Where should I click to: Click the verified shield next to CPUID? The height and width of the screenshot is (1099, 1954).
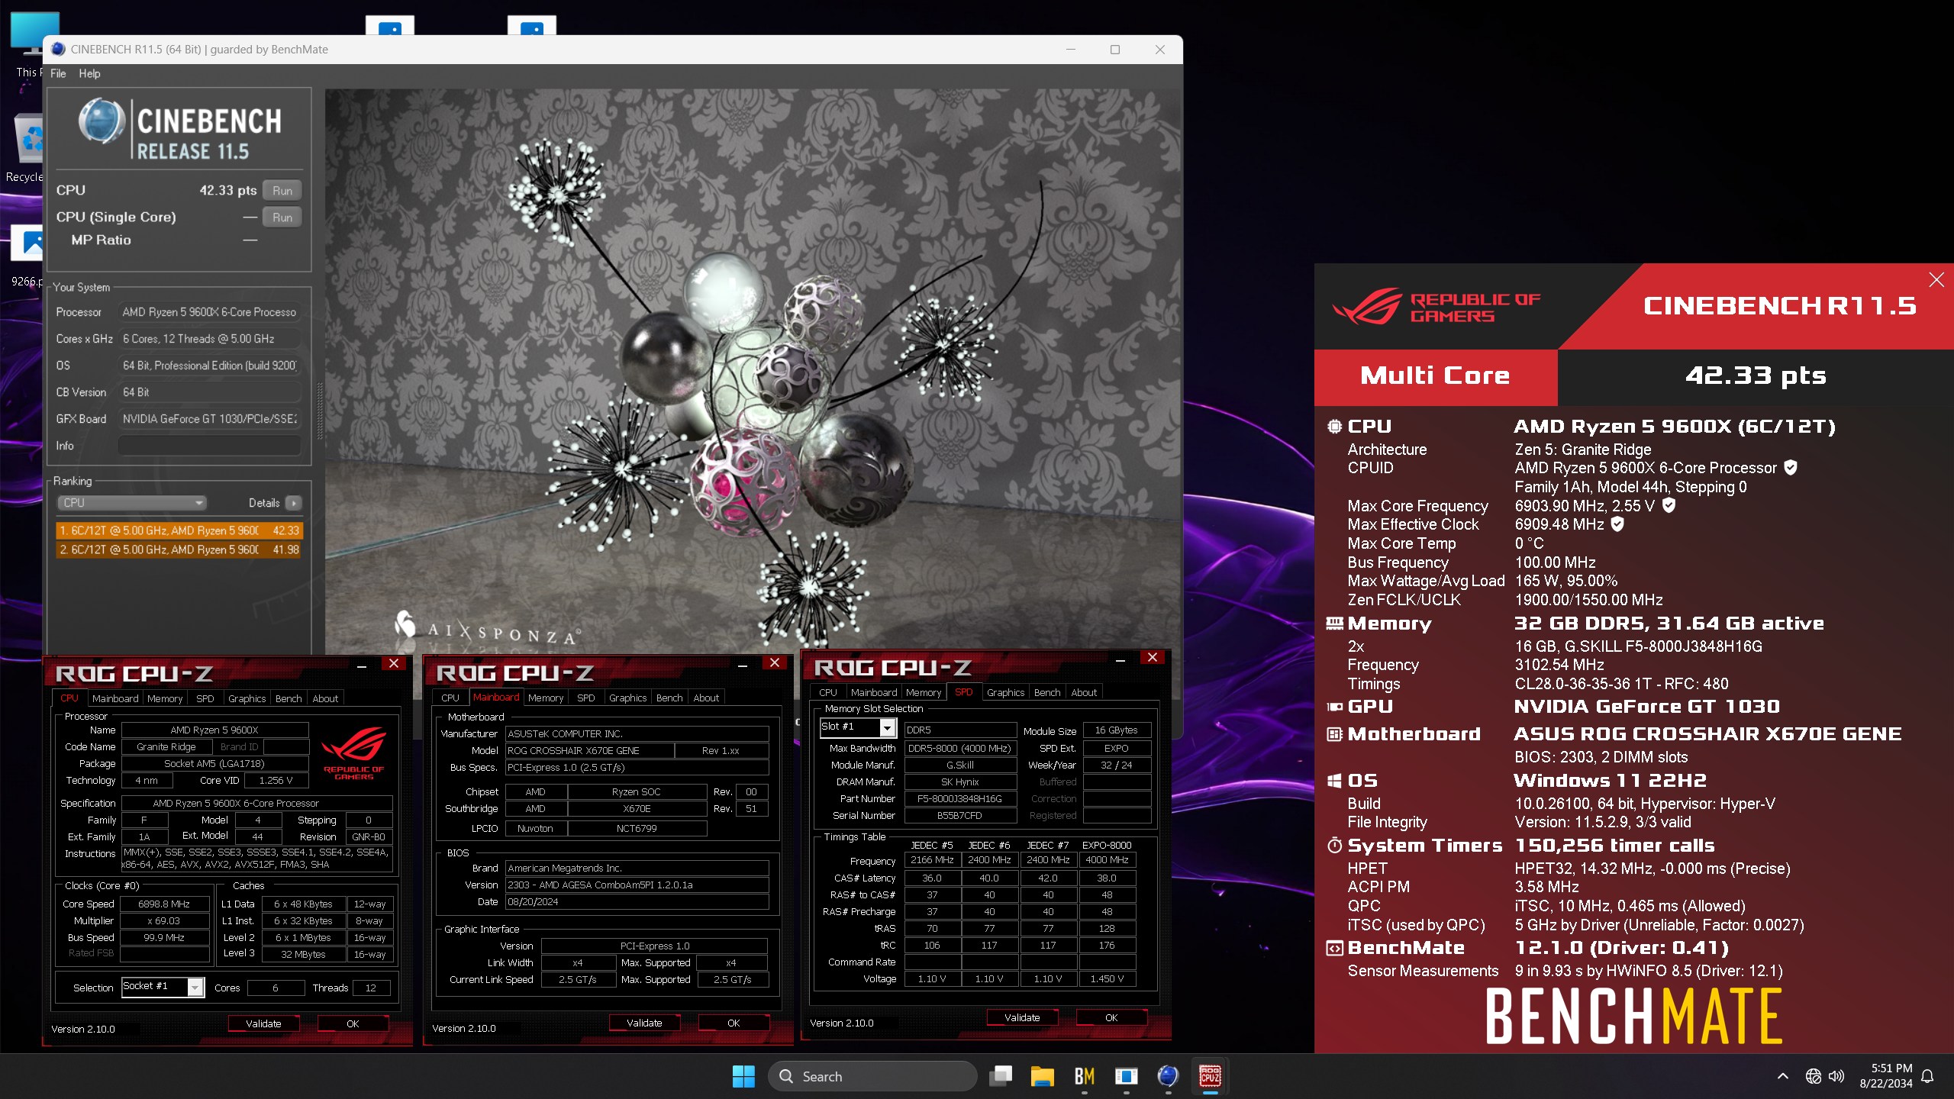point(1791,468)
